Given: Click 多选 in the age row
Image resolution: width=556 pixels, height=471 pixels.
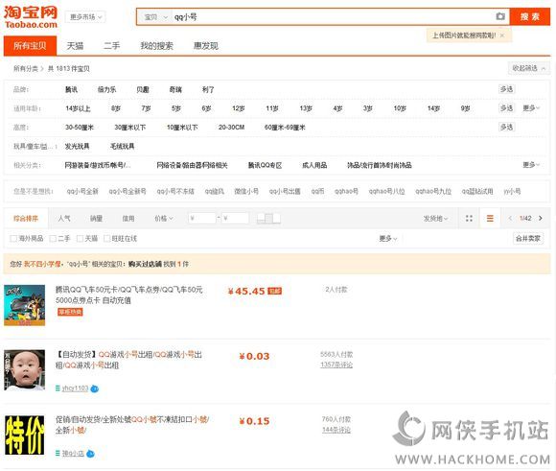Looking at the screenshot, I should (506, 107).
